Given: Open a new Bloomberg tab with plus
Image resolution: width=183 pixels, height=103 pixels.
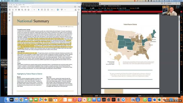Looking at the screenshot, I should pyautogui.click(x=100, y=4).
